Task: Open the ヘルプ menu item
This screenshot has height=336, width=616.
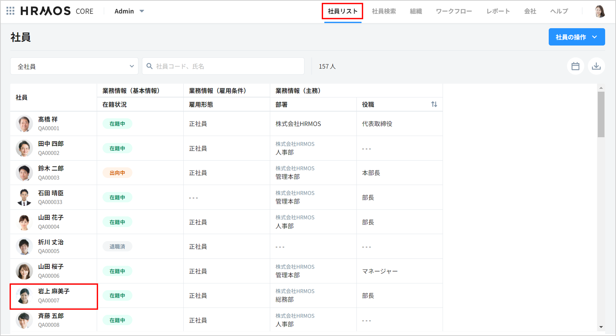Action: 559,11
